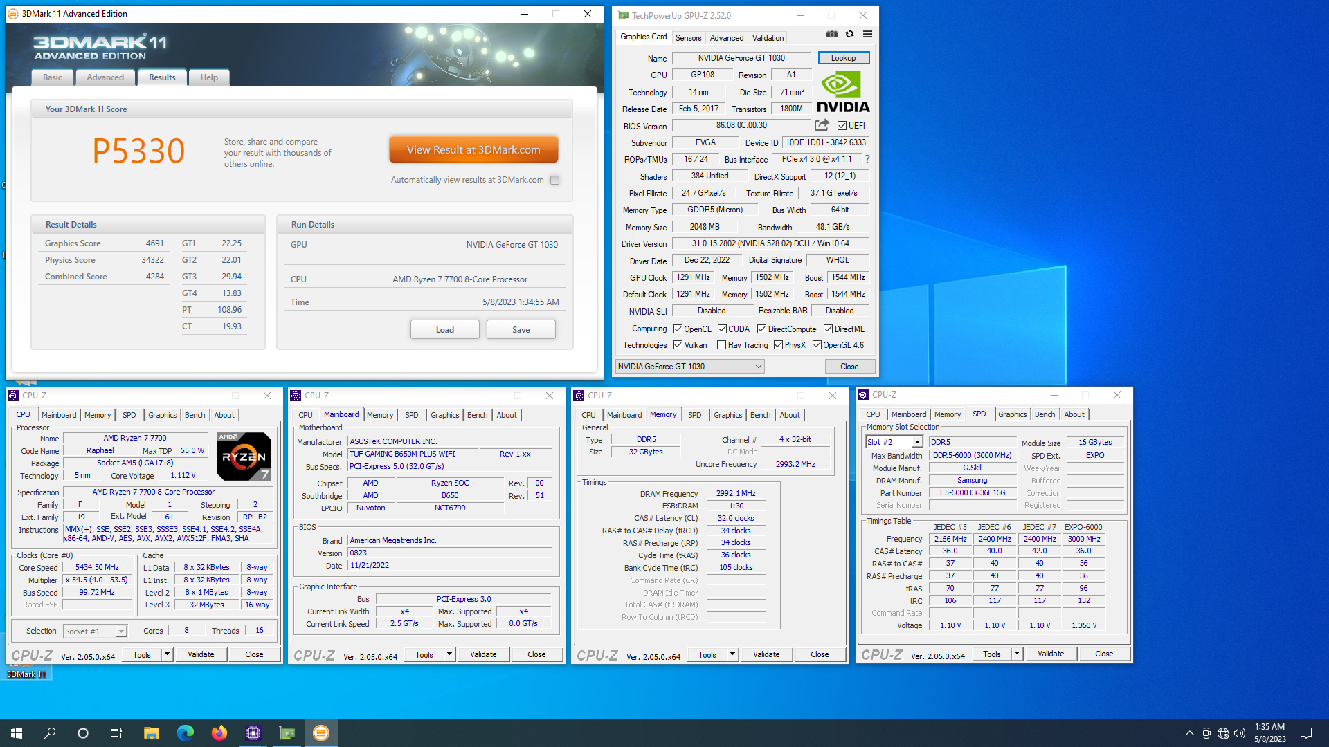Viewport: 1329px width, 747px height.
Task: Show hidden system tray icons
Action: tap(1189, 733)
